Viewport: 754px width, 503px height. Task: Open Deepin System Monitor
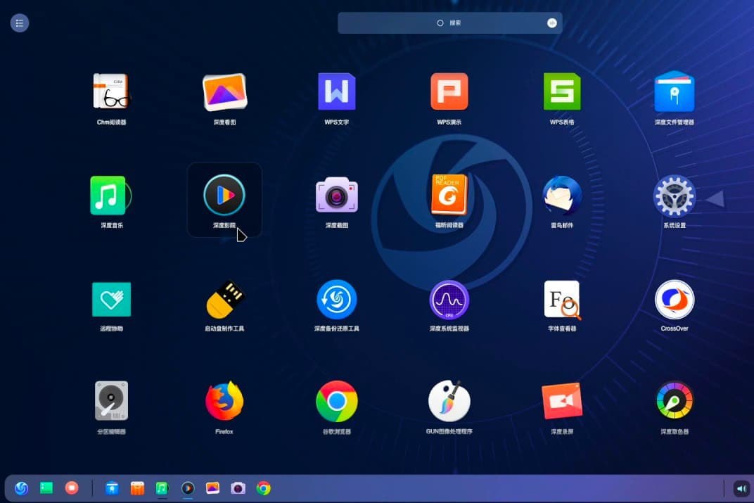point(449,299)
